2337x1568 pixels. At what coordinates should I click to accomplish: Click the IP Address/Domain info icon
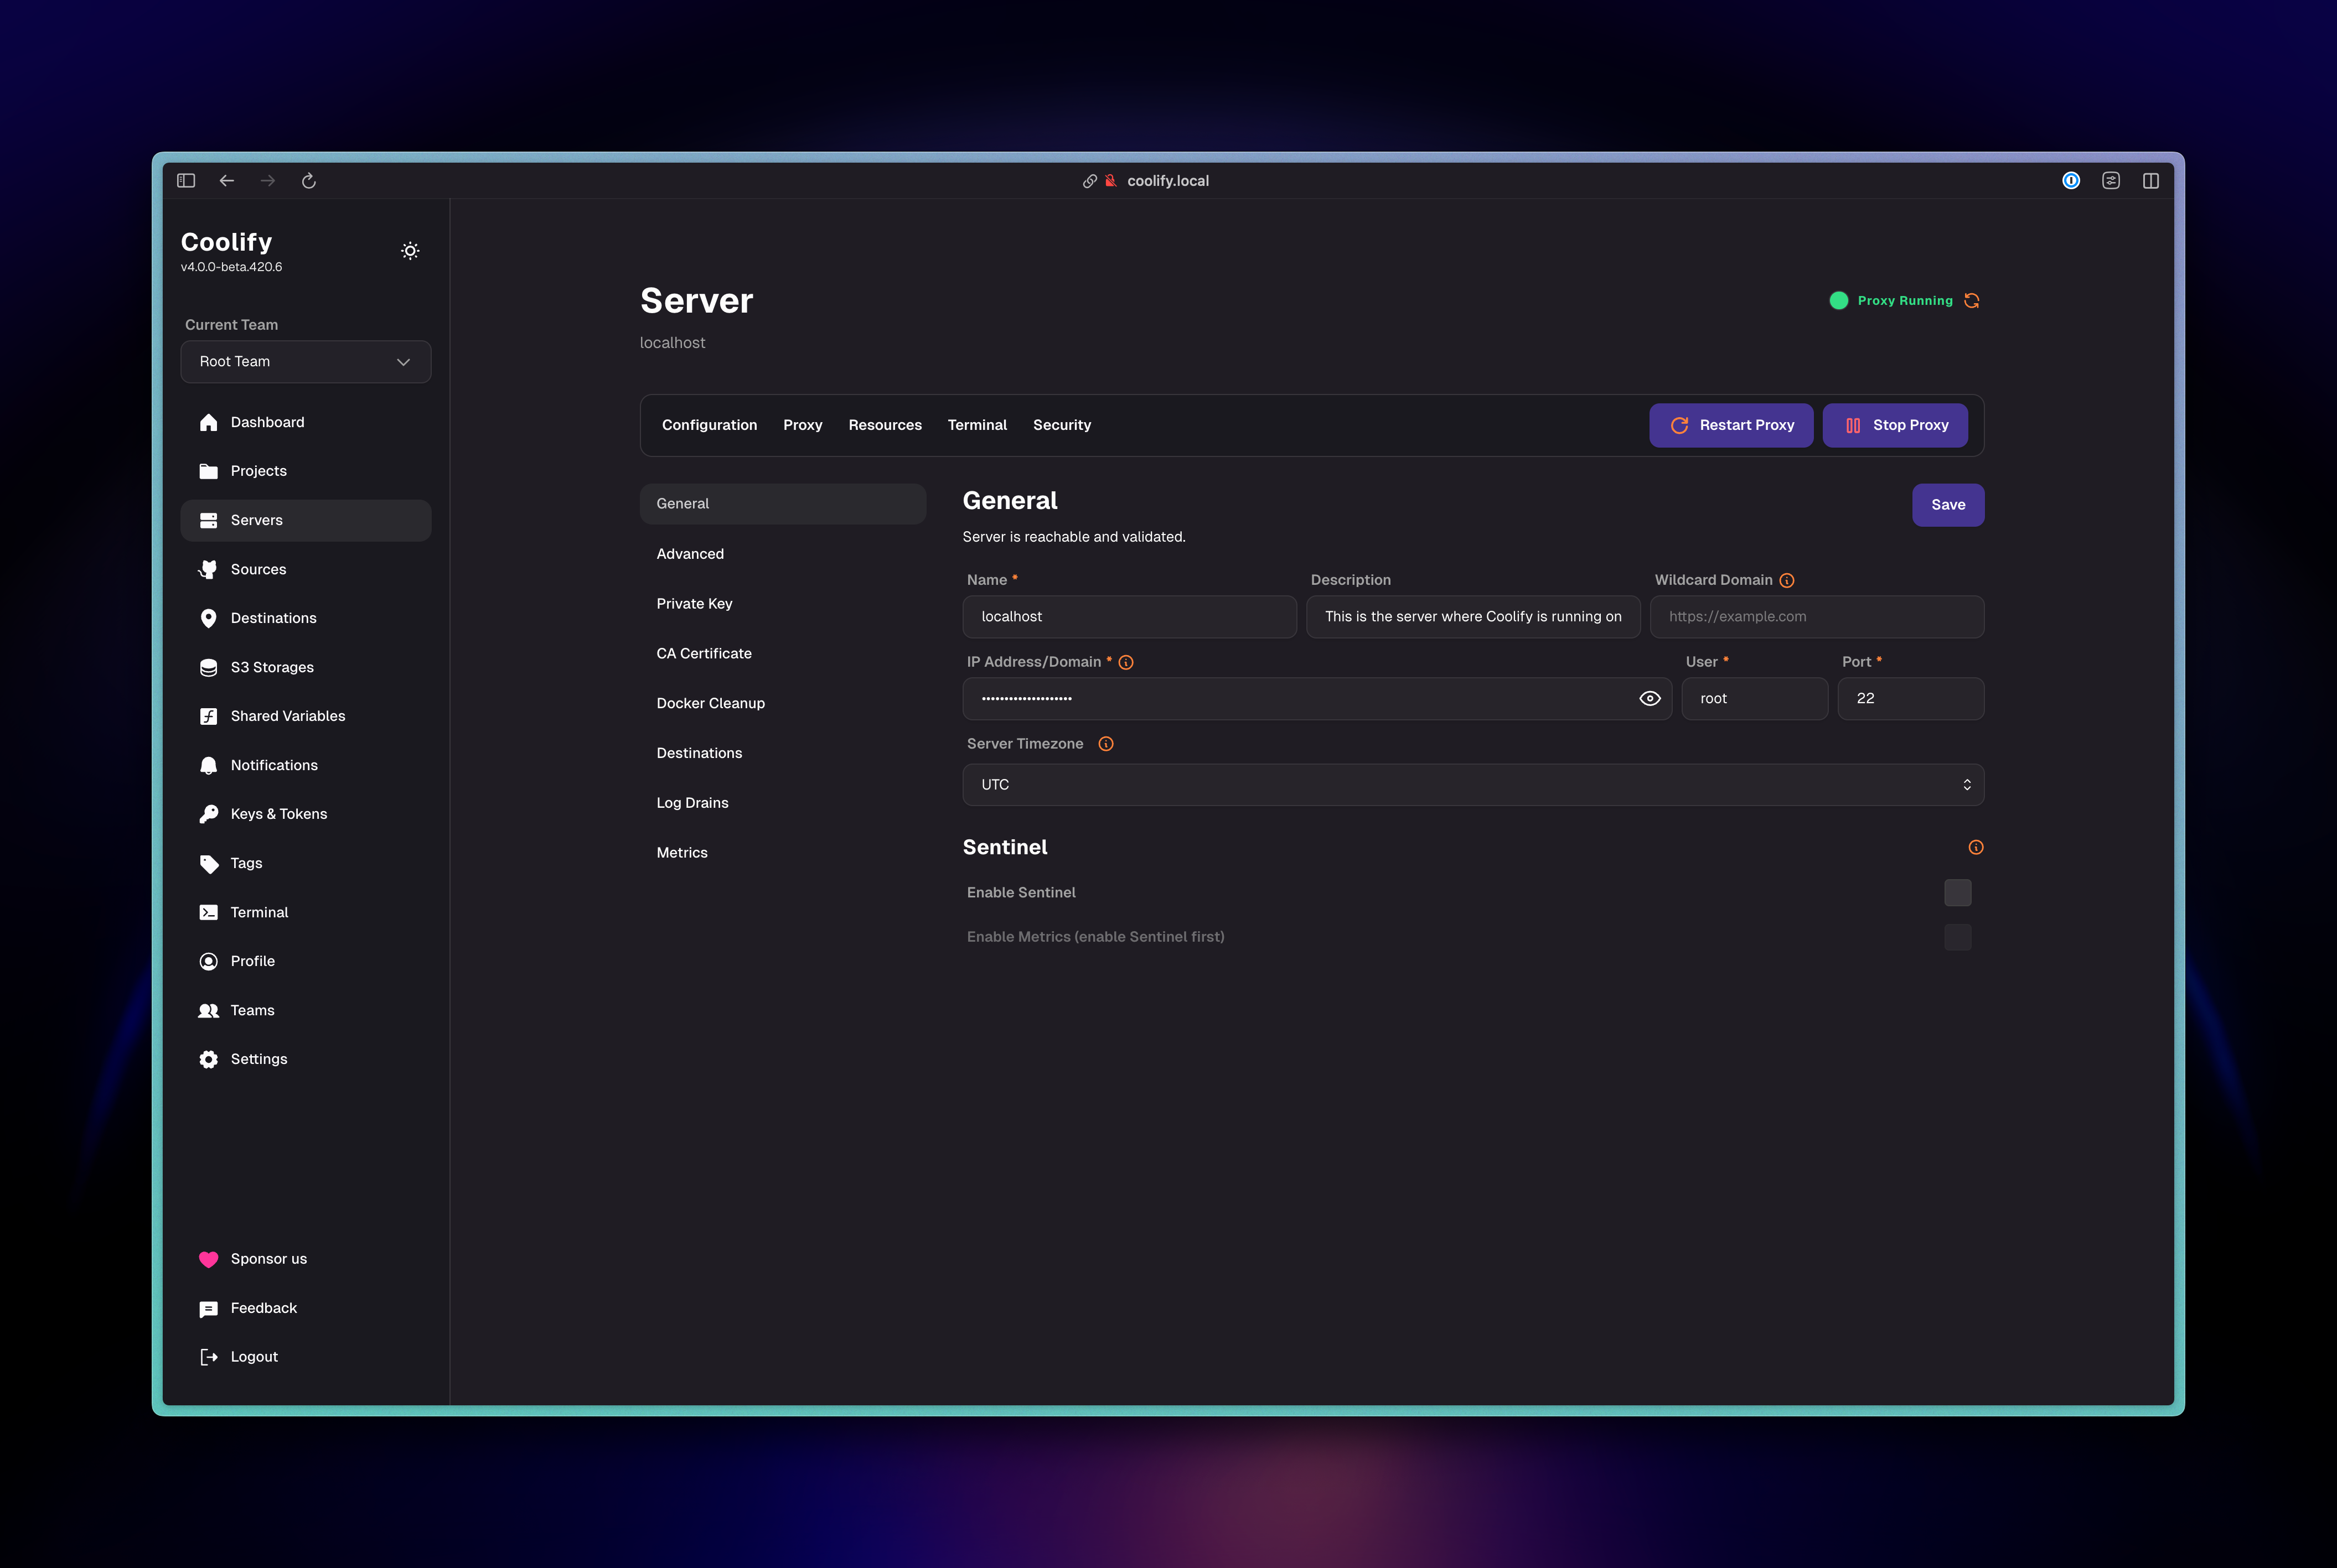1125,663
